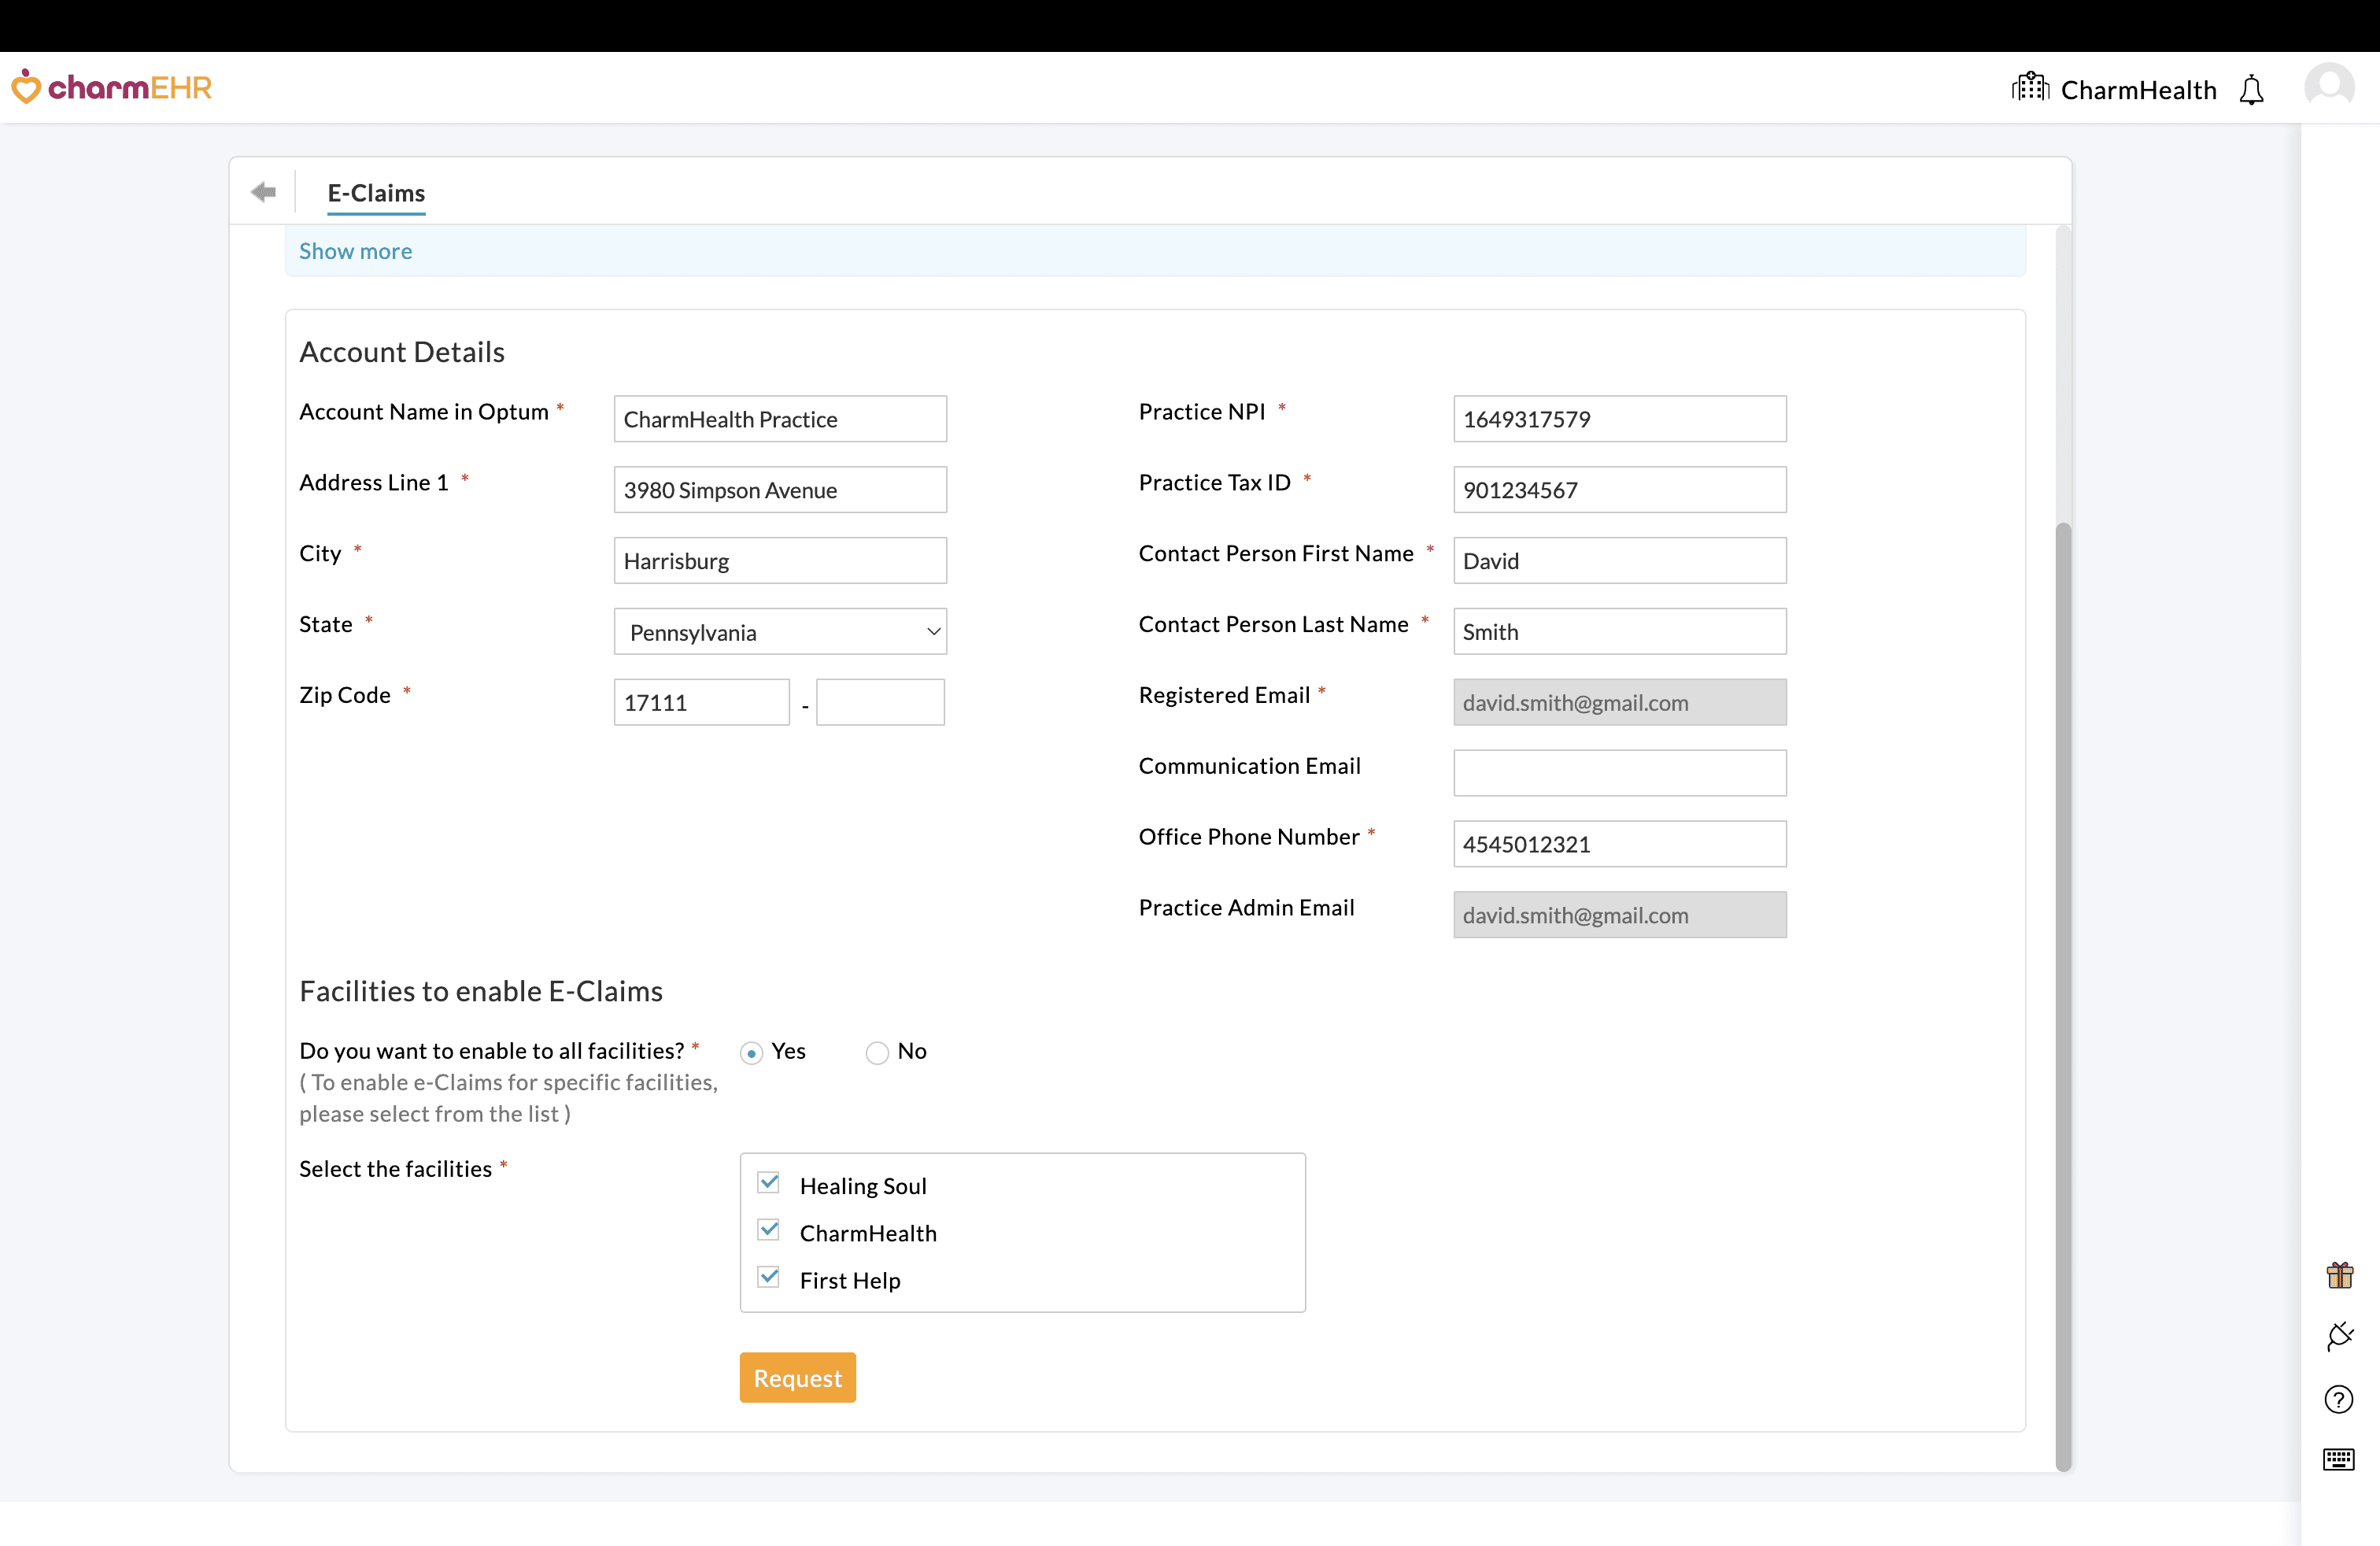Click the Communication Email label

1249,766
